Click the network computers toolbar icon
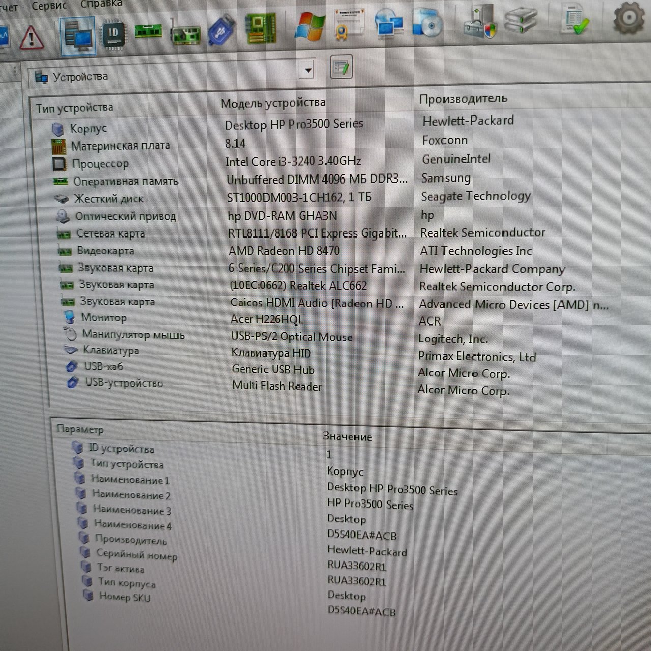Viewport: 651px width, 651px height. [389, 23]
